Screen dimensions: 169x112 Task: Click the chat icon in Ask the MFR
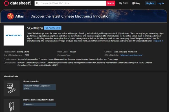tap(47, 28)
